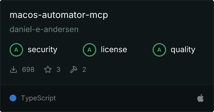Click the 2 tools count
Screen dimensions: 214x112
click(x=84, y=69)
